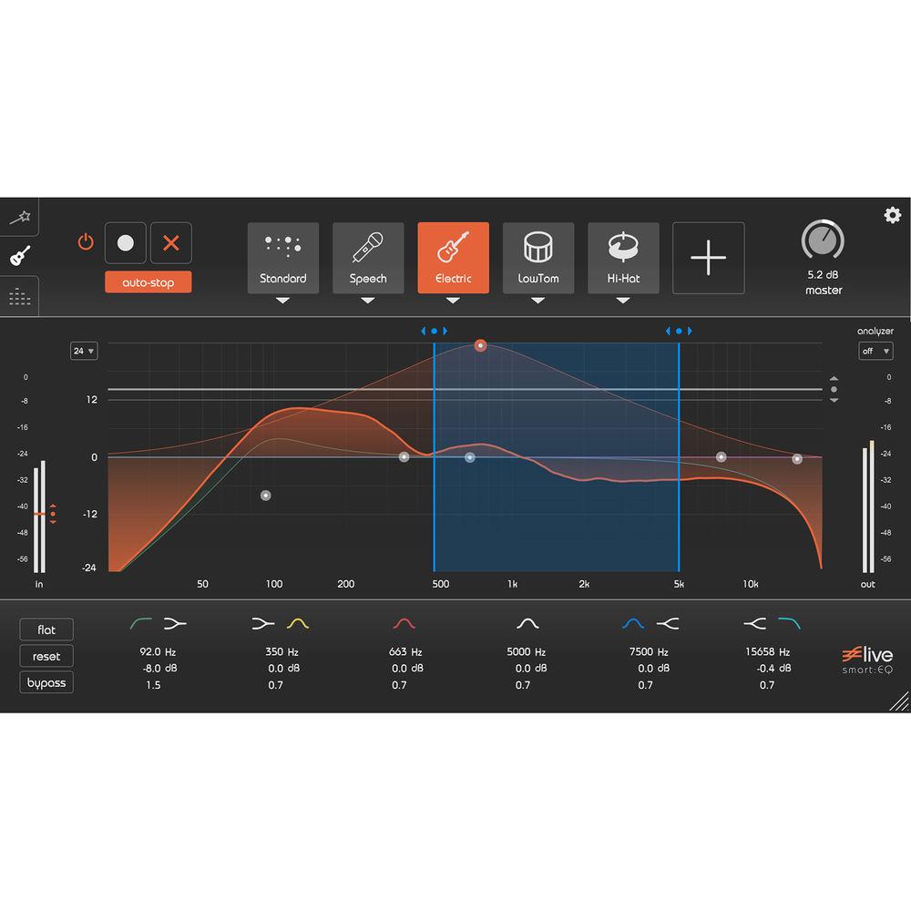Select the Standard profile
Image resolution: width=911 pixels, height=911 pixels.
point(283,258)
